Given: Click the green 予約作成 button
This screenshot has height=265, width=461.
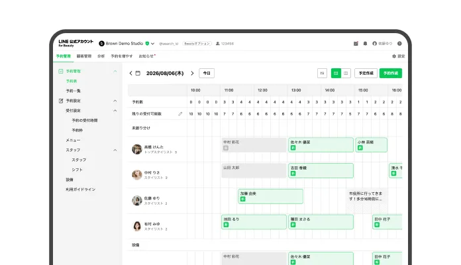Looking at the screenshot, I should pos(391,74).
